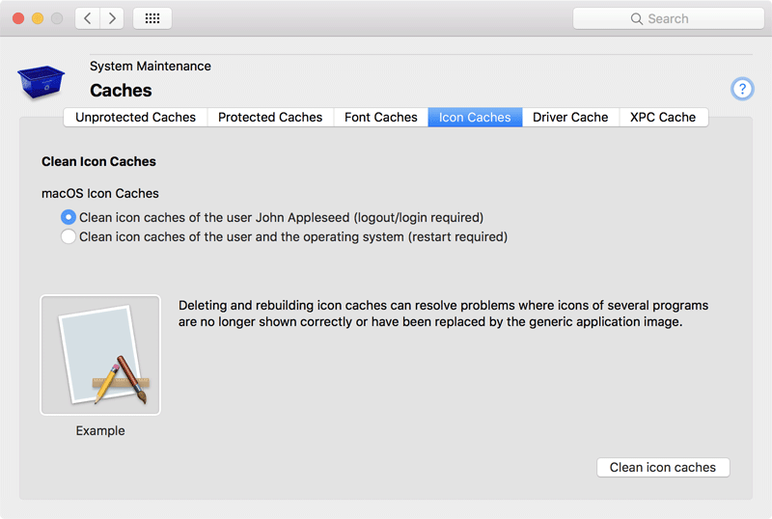Select clean icon caches for user John Appleseed

[69, 217]
